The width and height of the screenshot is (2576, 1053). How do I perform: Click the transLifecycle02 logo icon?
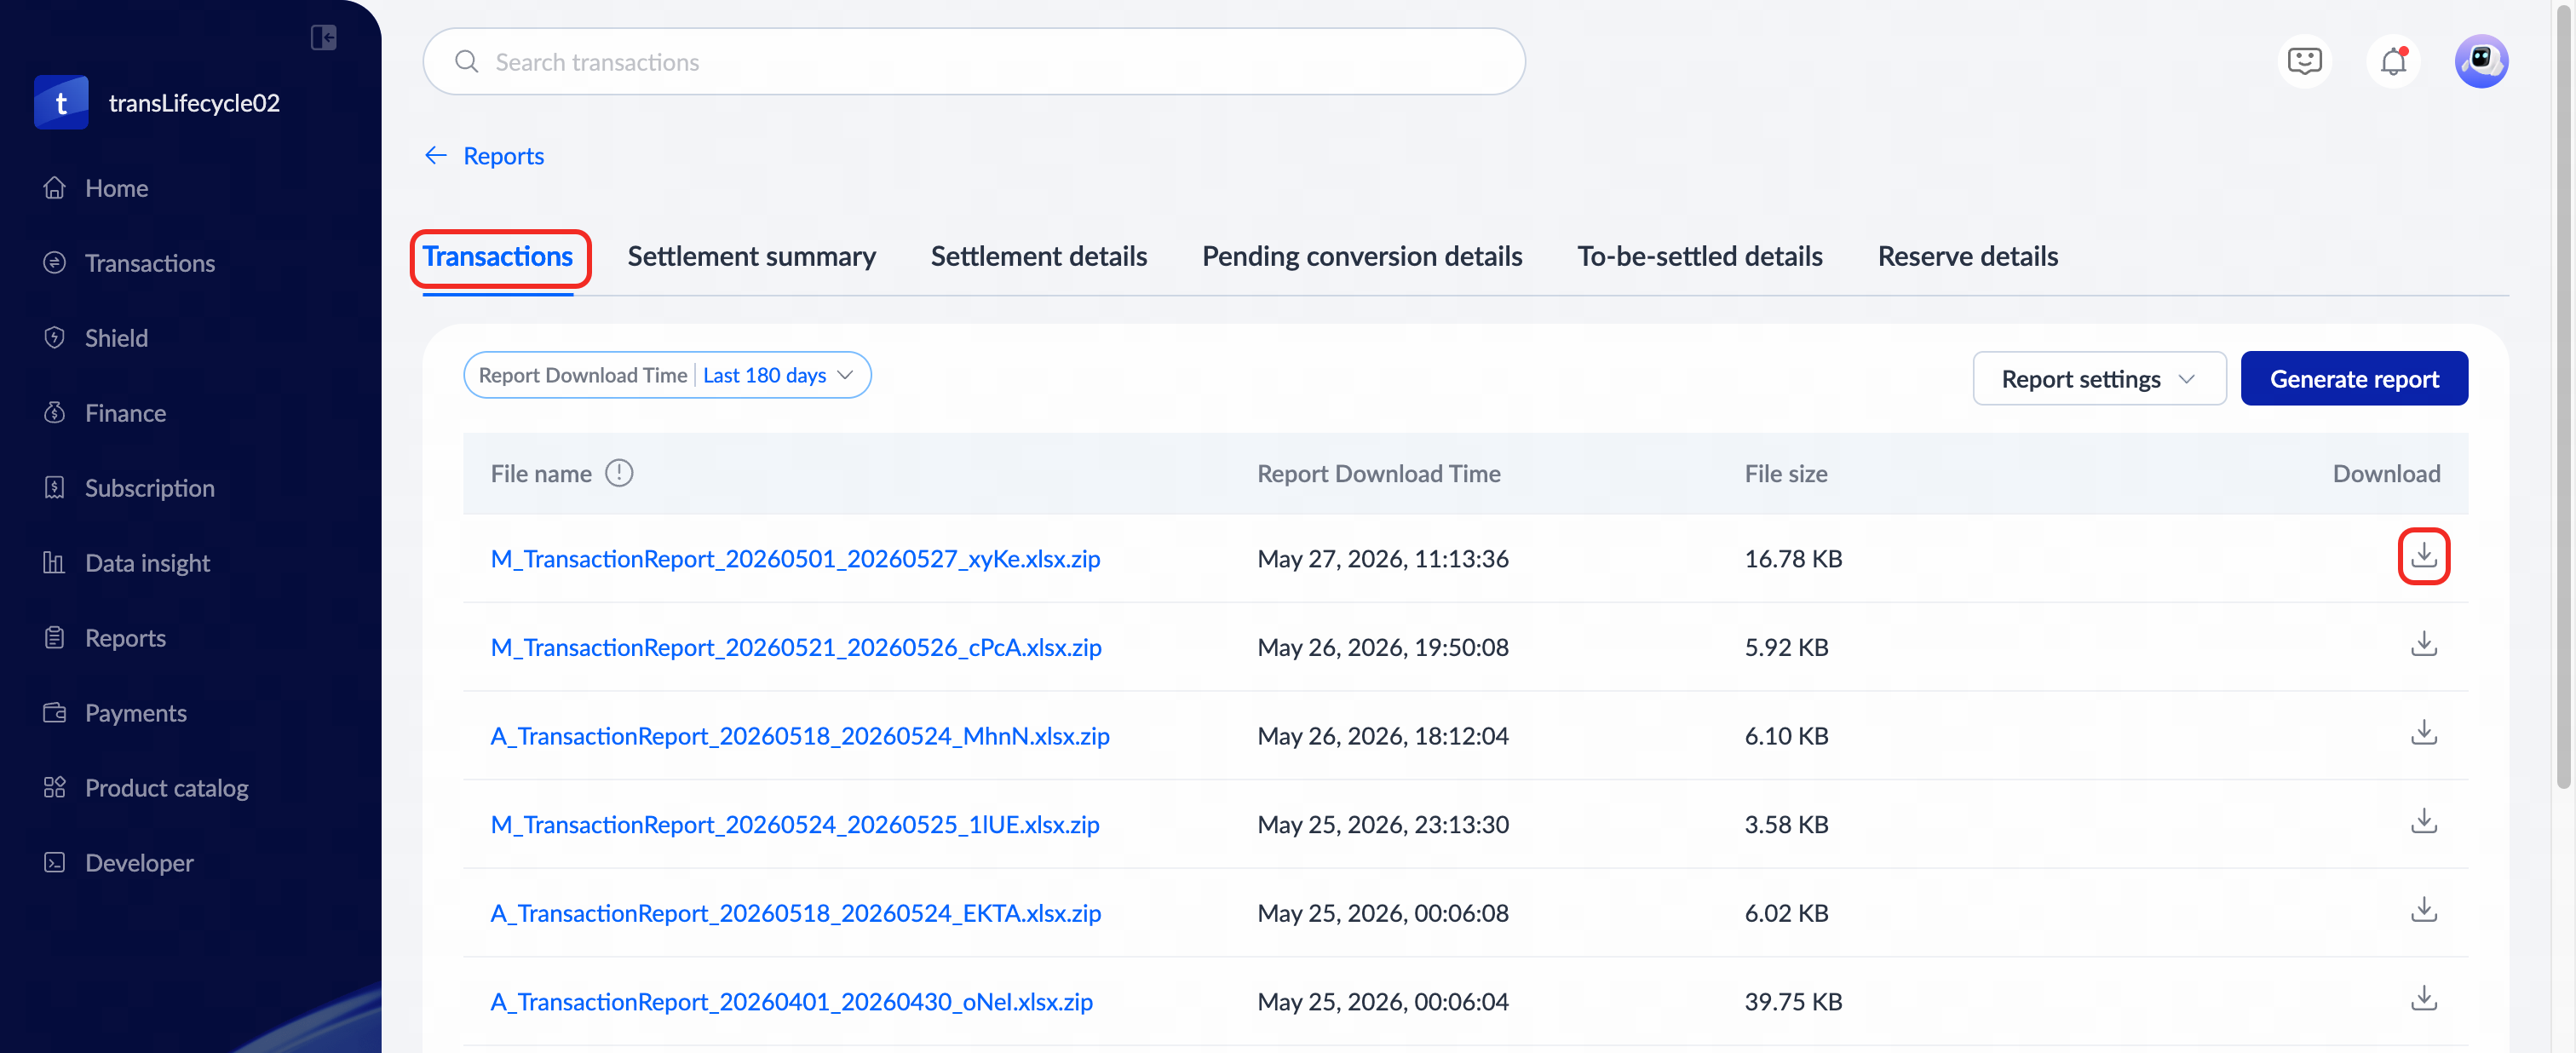[61, 103]
